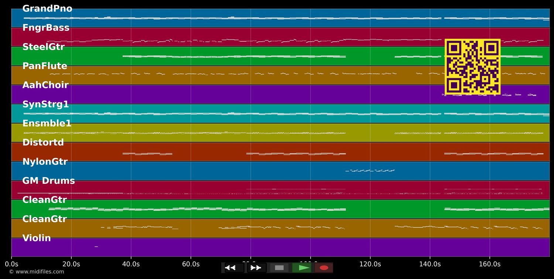Select the SteelGtr track name
554x279 pixels.
coord(44,46)
